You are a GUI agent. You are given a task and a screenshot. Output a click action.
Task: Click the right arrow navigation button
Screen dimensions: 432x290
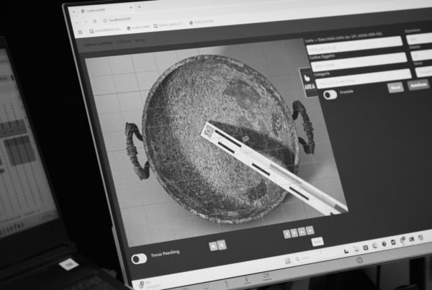click(294, 233)
